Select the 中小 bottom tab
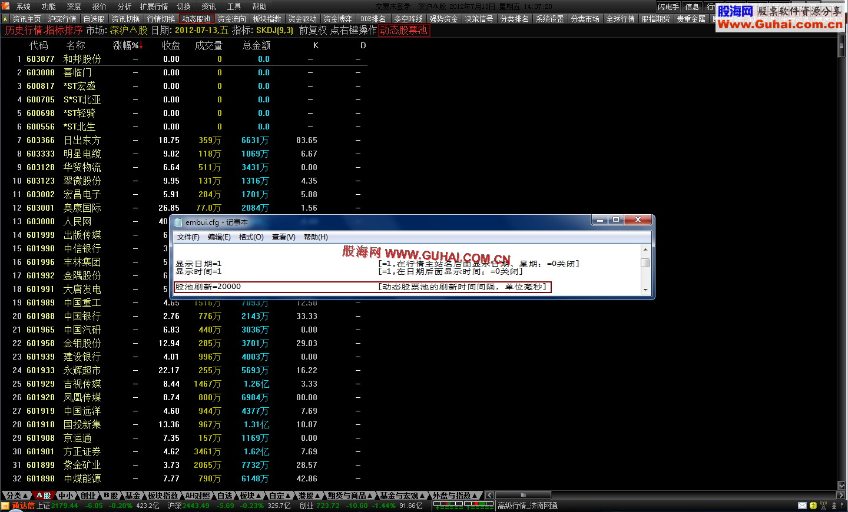This screenshot has height=512, width=848. pyautogui.click(x=66, y=496)
